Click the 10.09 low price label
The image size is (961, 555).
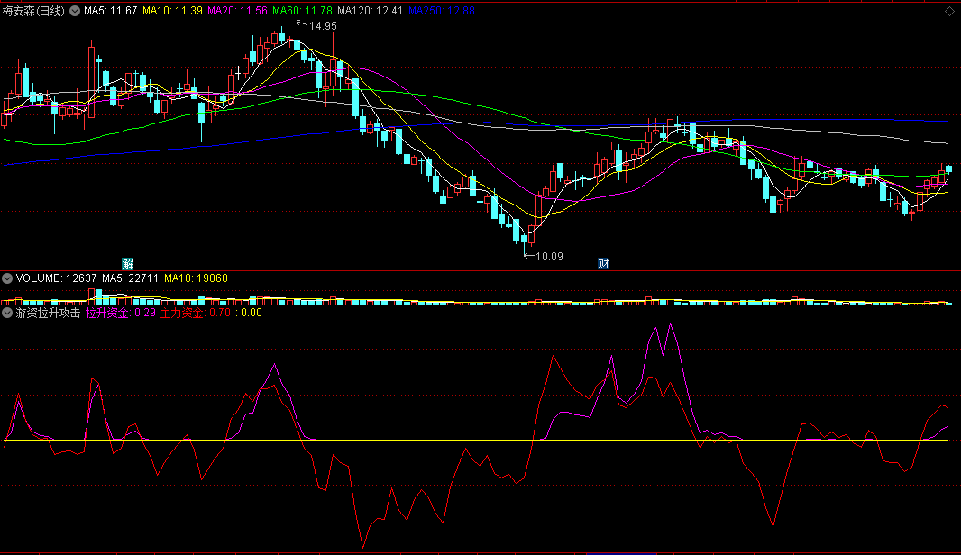[549, 256]
